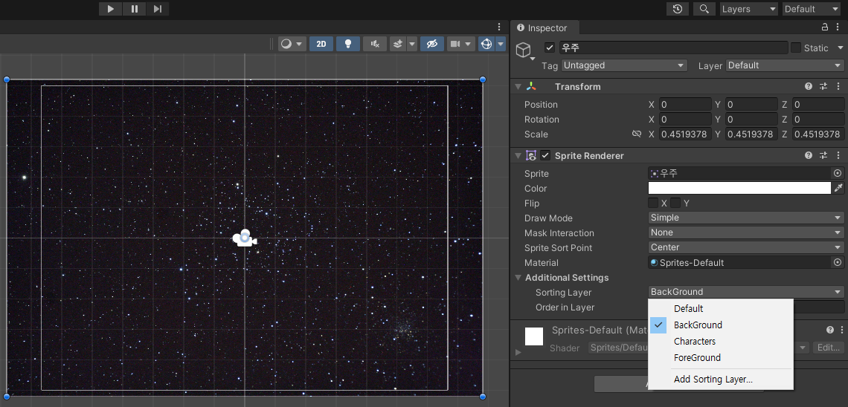Open Transform help reference icon
This screenshot has height=407, width=848.
[x=809, y=86]
